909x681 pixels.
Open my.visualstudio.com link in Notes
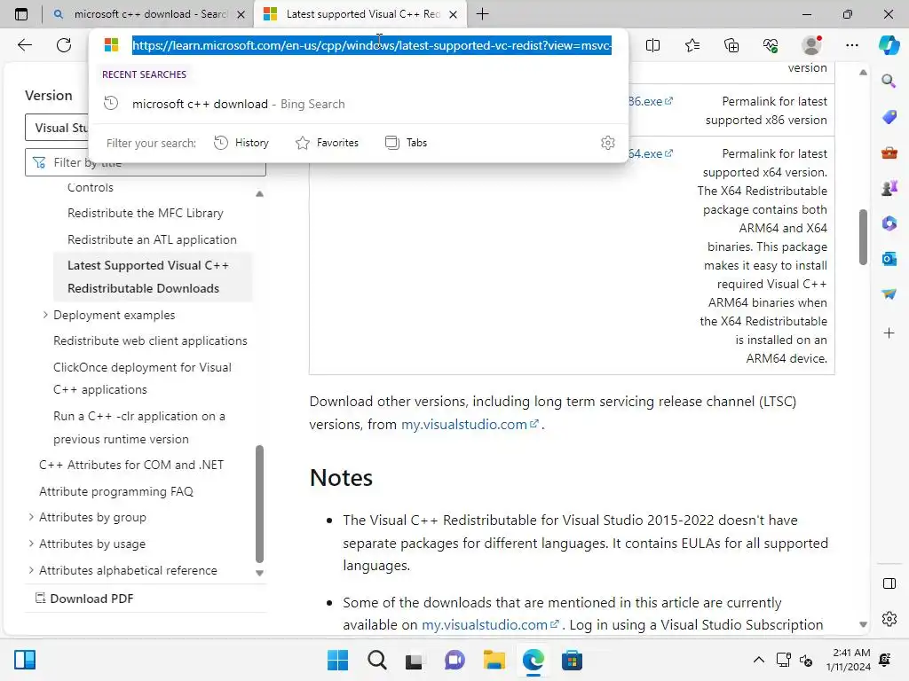(x=490, y=625)
